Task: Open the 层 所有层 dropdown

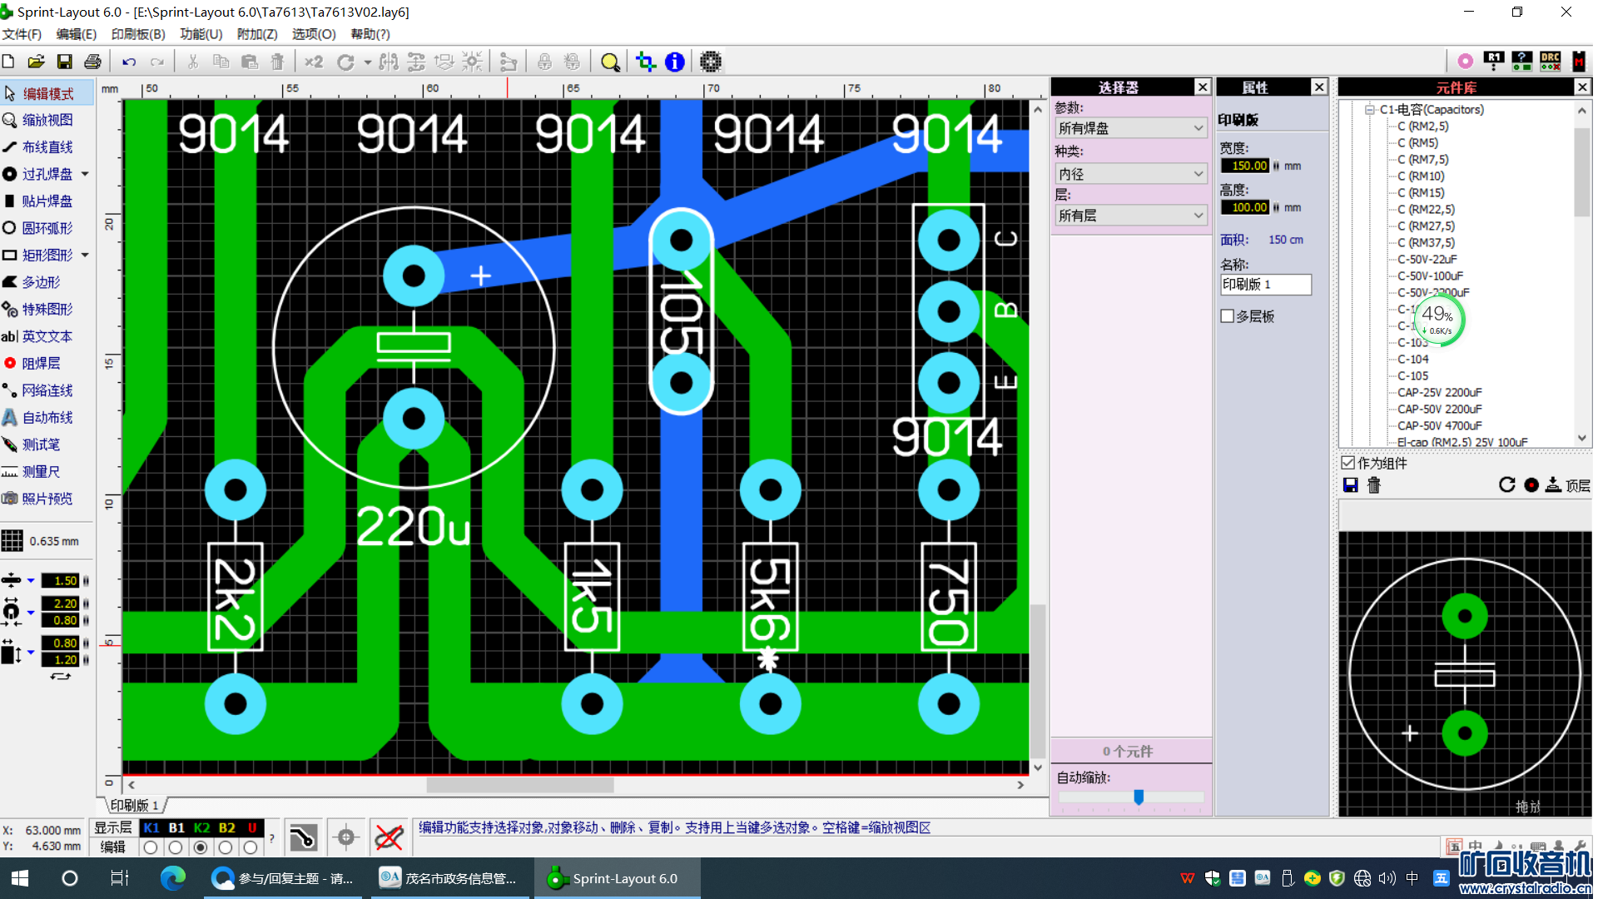Action: [x=1131, y=216]
